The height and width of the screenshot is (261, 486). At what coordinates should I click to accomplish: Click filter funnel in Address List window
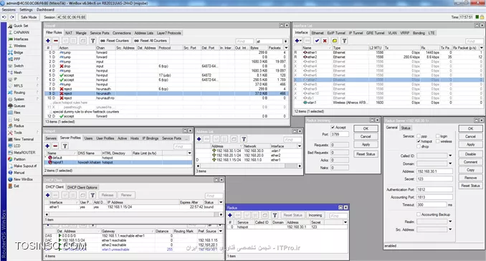[244, 139]
